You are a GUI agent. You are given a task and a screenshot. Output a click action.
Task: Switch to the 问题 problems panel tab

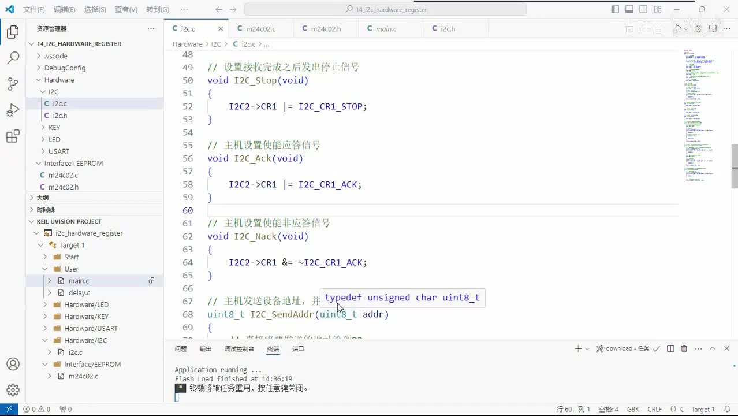coord(181,349)
